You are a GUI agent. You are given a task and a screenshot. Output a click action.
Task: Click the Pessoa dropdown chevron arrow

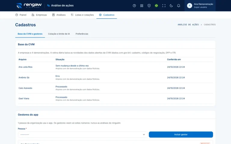point(144,135)
